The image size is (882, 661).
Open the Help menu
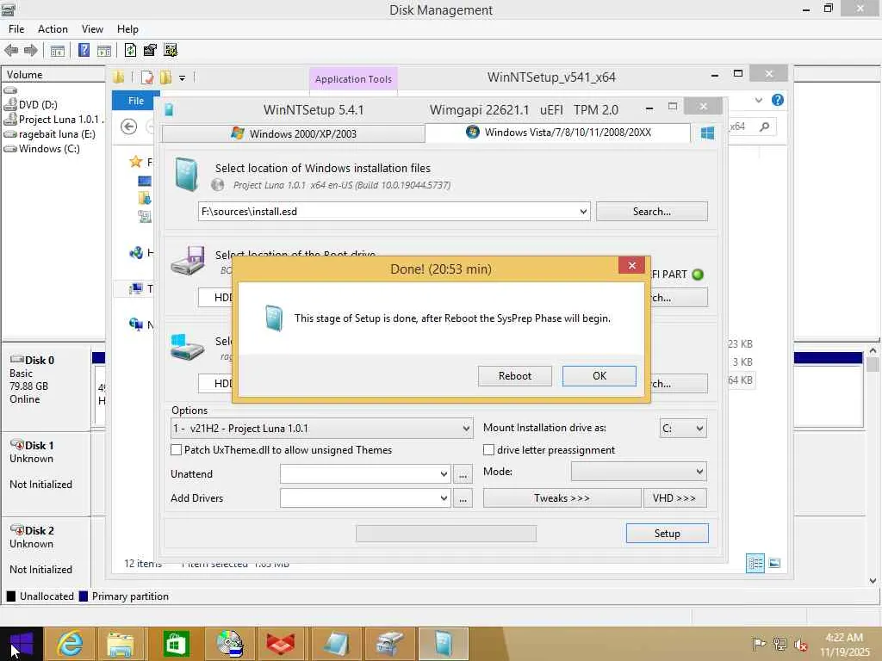[x=127, y=29]
